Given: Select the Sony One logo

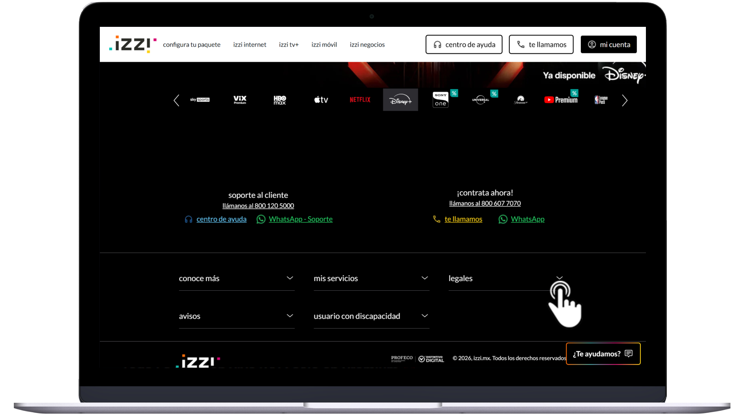Looking at the screenshot, I should (440, 100).
